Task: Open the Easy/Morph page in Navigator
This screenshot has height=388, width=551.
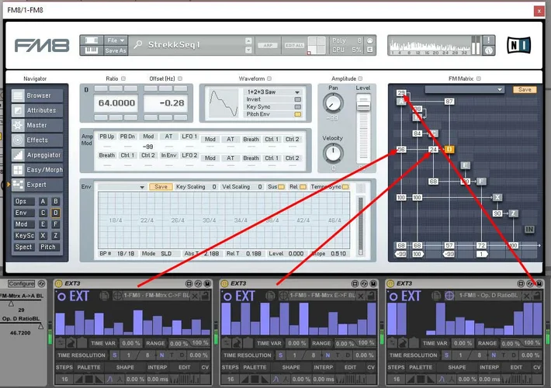Action: click(x=37, y=170)
